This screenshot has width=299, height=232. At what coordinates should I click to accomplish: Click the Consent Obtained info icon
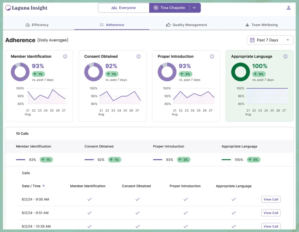pos(139,56)
